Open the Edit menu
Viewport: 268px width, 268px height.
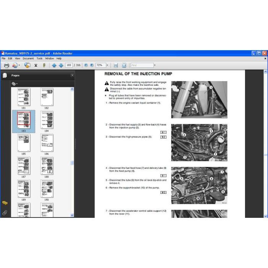10,59
